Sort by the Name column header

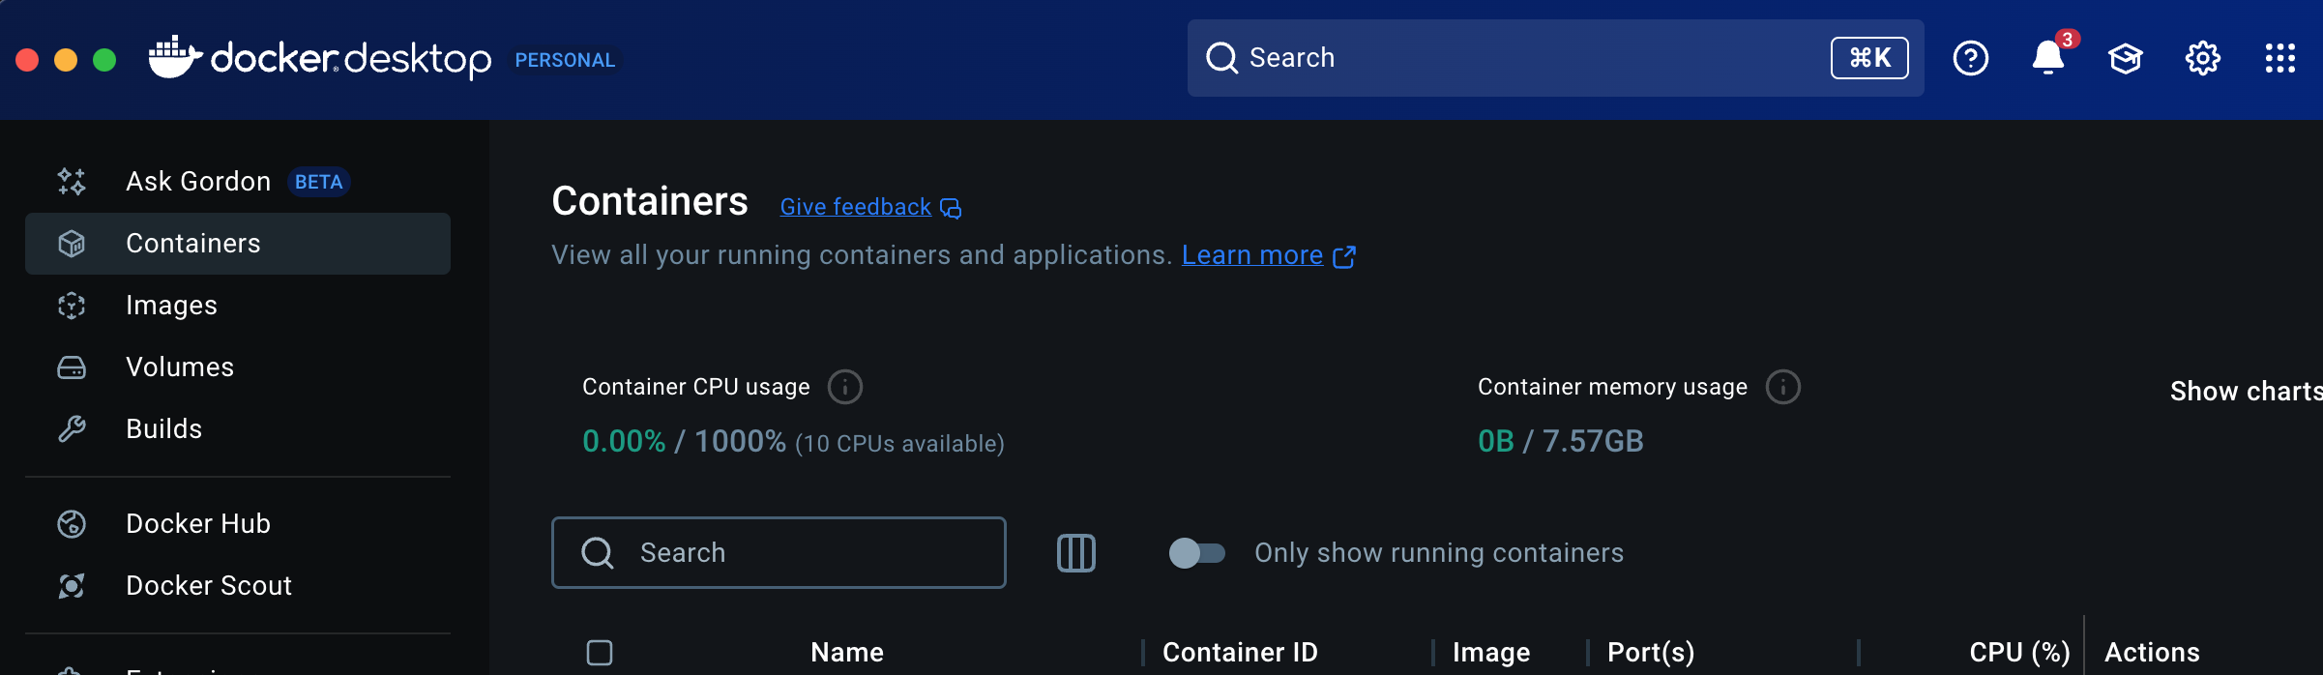point(847,653)
